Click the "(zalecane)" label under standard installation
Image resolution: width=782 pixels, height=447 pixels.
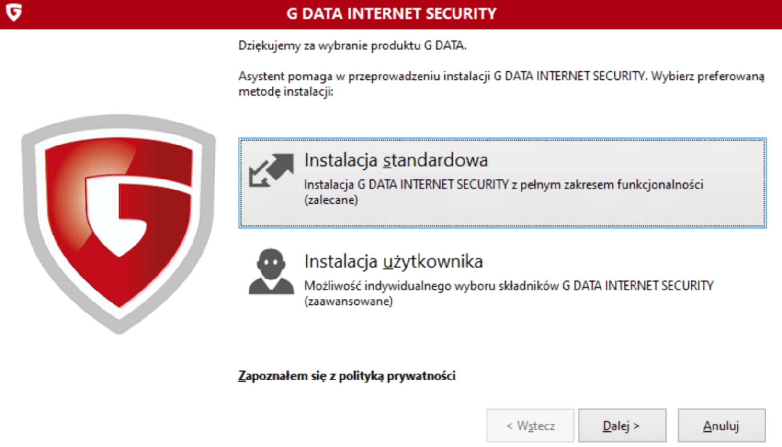[x=331, y=200]
